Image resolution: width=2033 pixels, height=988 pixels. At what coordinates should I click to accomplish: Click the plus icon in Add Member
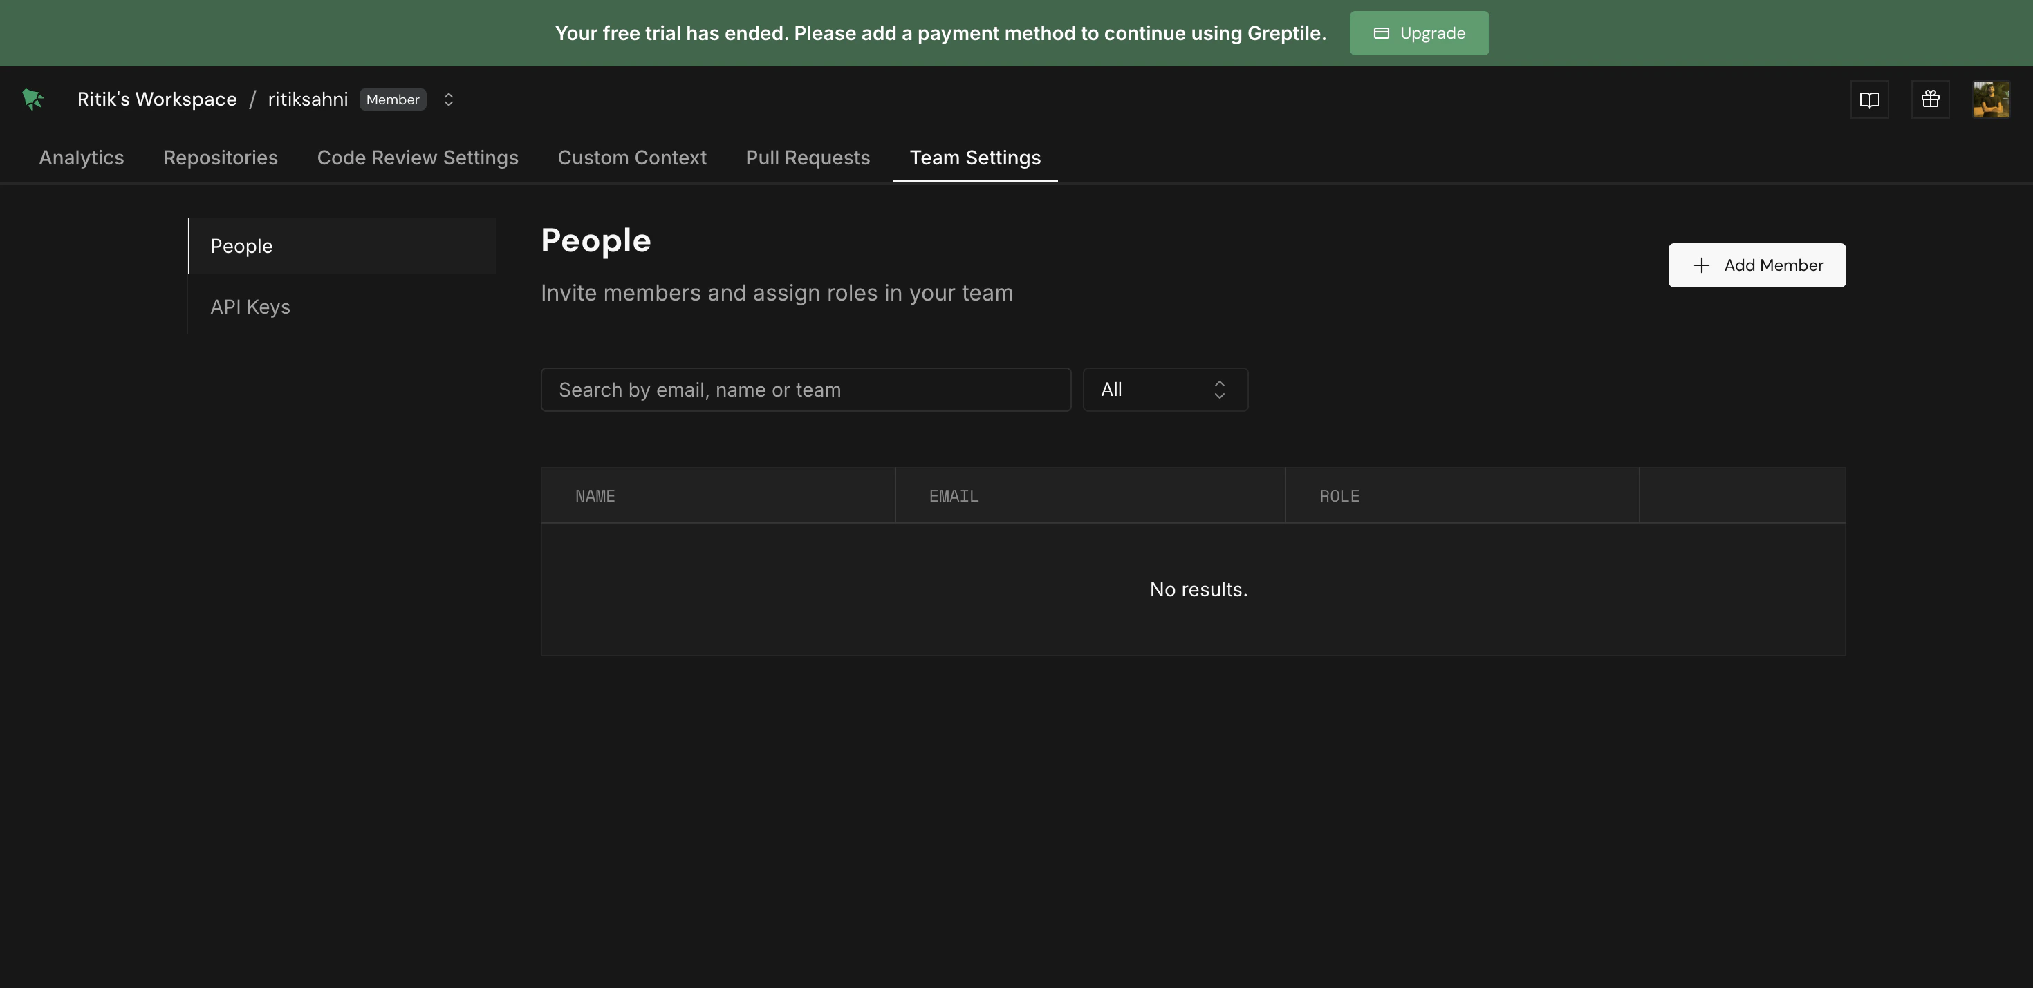pos(1702,266)
